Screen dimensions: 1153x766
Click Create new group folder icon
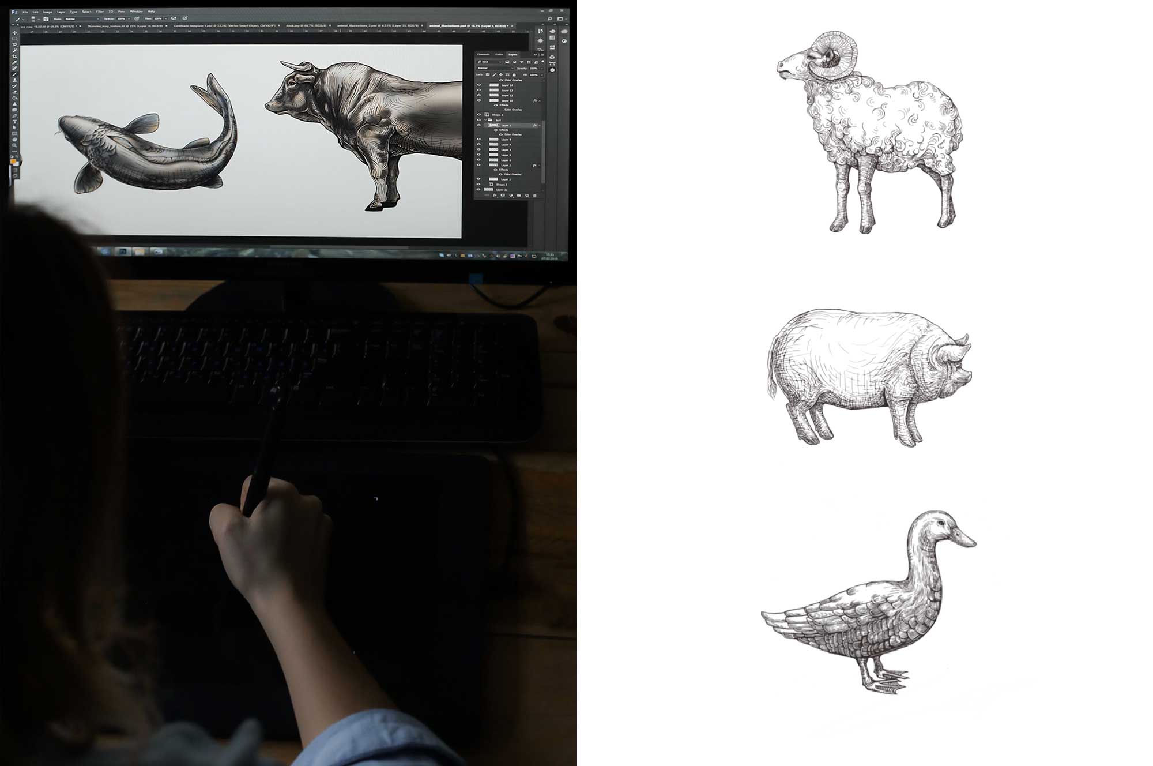pos(519,196)
